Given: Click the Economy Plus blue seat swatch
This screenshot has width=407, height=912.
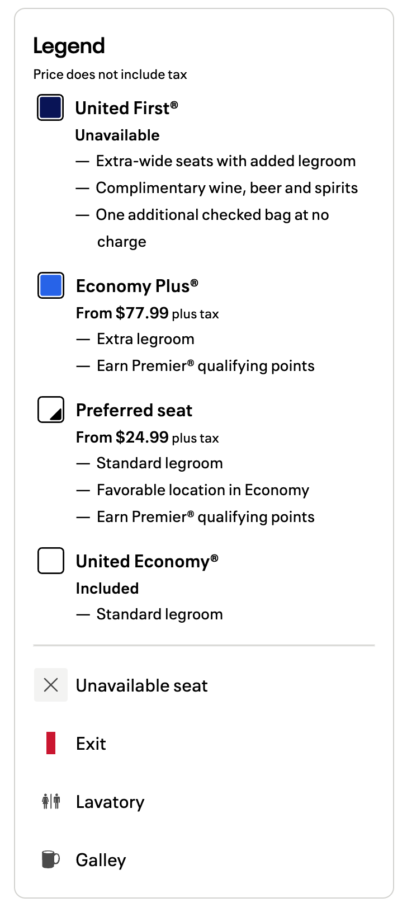Looking at the screenshot, I should (50, 285).
